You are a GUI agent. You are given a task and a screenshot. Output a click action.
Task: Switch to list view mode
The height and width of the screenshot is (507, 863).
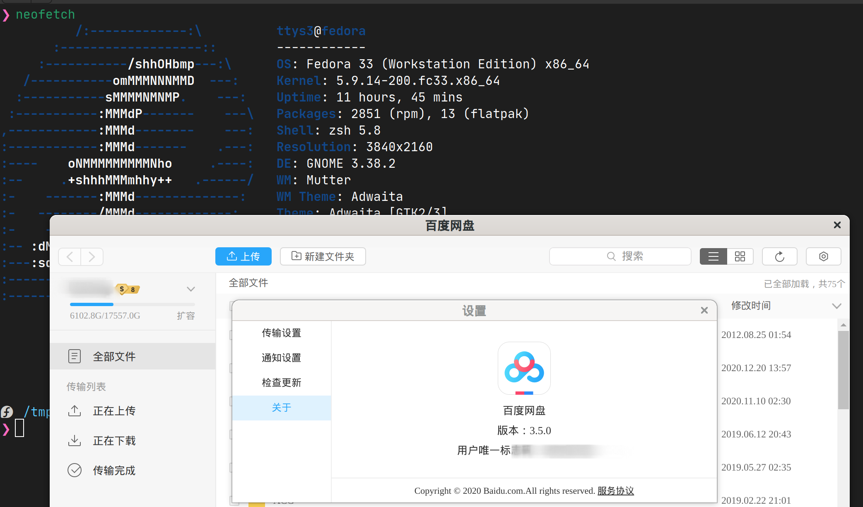(x=713, y=256)
